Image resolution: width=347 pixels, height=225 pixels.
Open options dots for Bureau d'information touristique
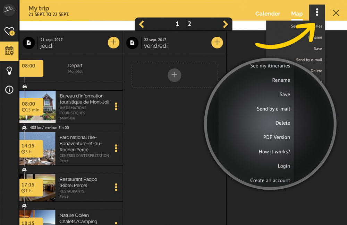tap(116, 106)
